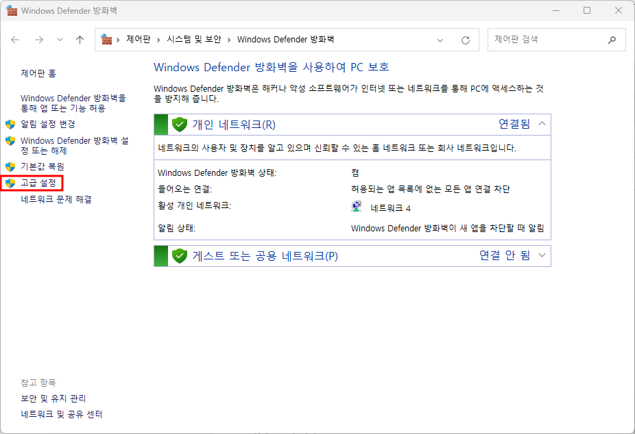Screen dimensions: 635x434
Task: Open 고급 설정 link
Action: pos(38,183)
